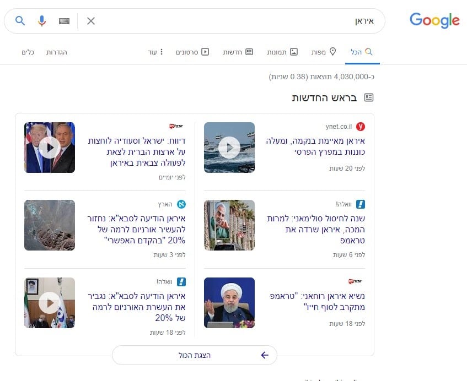Switch to the סרטונים videos tab
This screenshot has height=381, width=467.
click(192, 52)
